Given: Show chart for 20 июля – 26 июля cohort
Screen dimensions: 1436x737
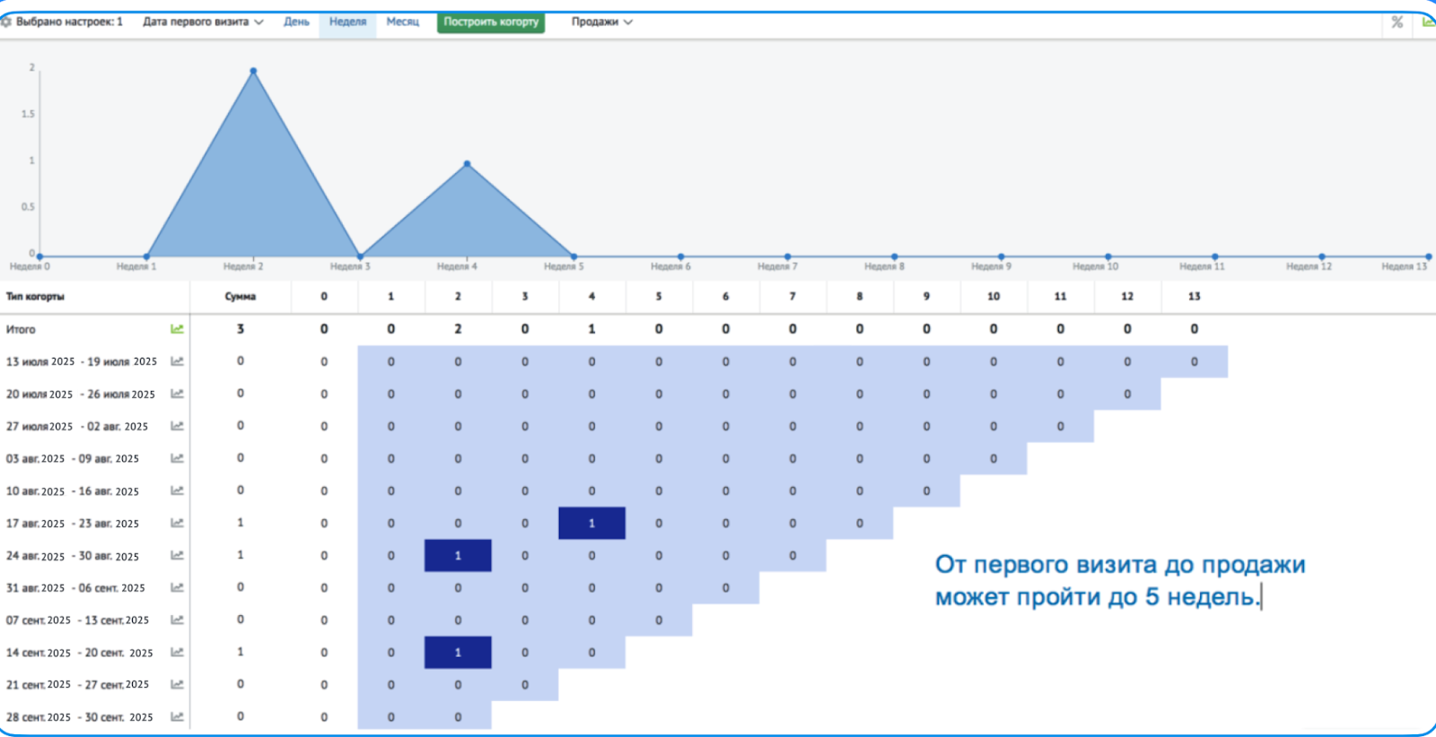Looking at the screenshot, I should [x=177, y=394].
